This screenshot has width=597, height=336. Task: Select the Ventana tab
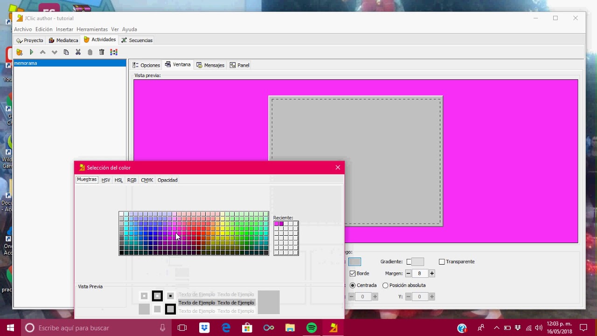click(x=178, y=65)
